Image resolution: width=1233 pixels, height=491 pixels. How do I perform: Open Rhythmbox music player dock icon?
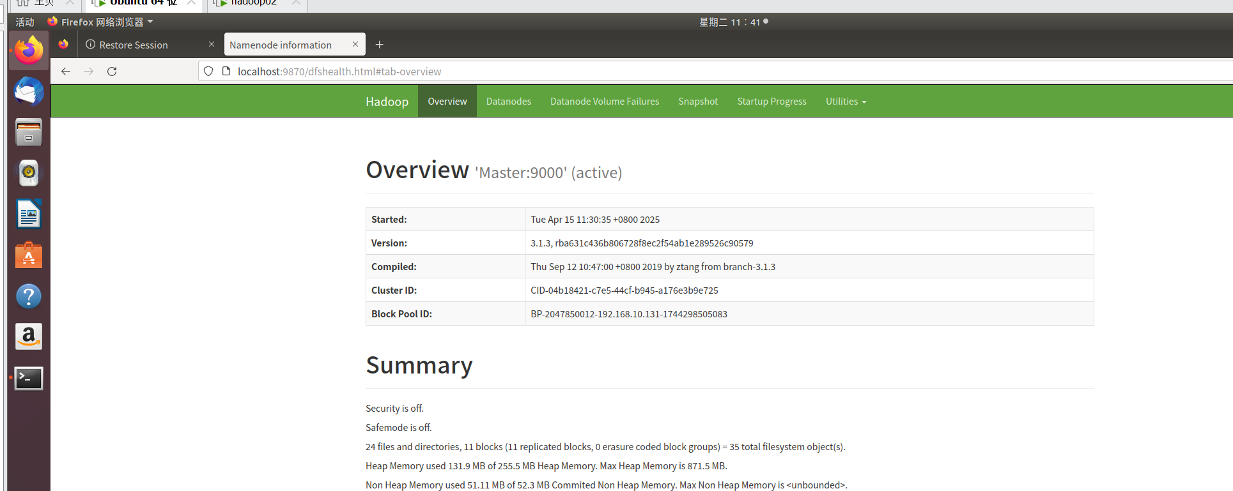(x=29, y=173)
